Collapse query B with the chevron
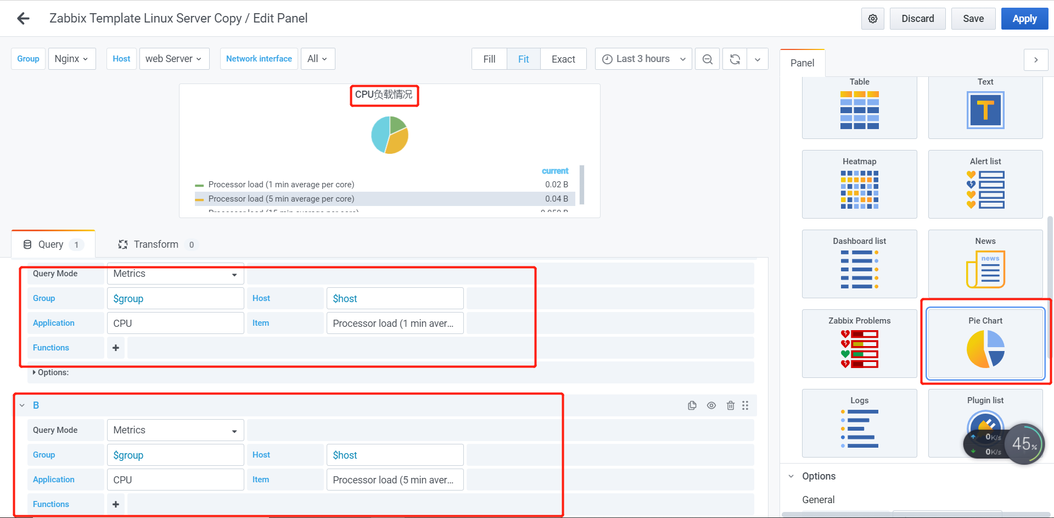The image size is (1054, 518). pos(22,405)
